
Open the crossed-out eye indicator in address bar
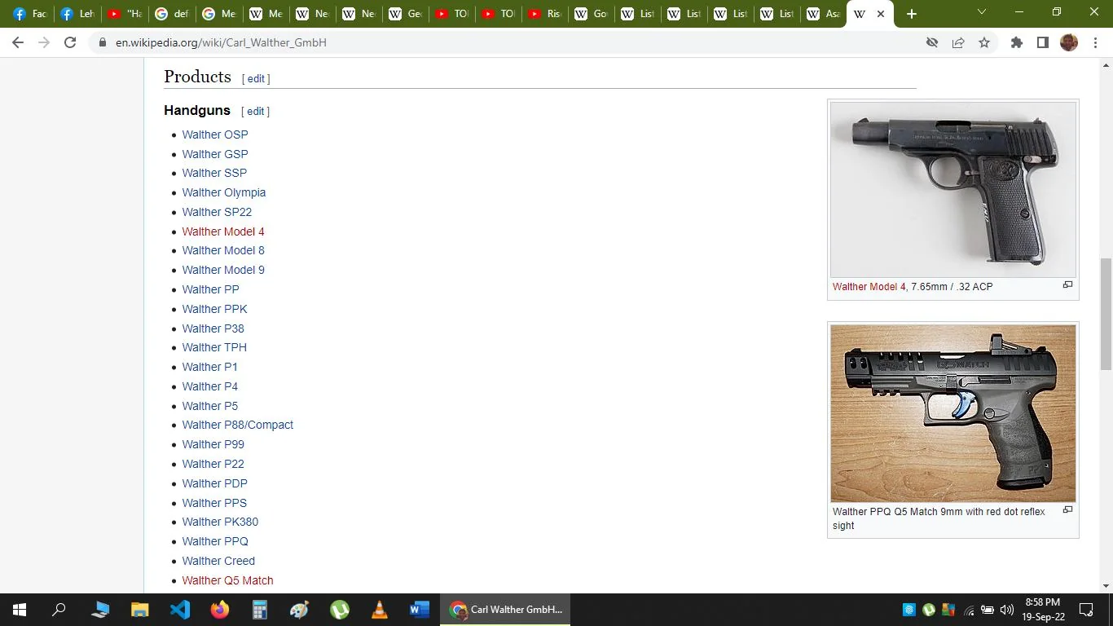pyautogui.click(x=932, y=42)
